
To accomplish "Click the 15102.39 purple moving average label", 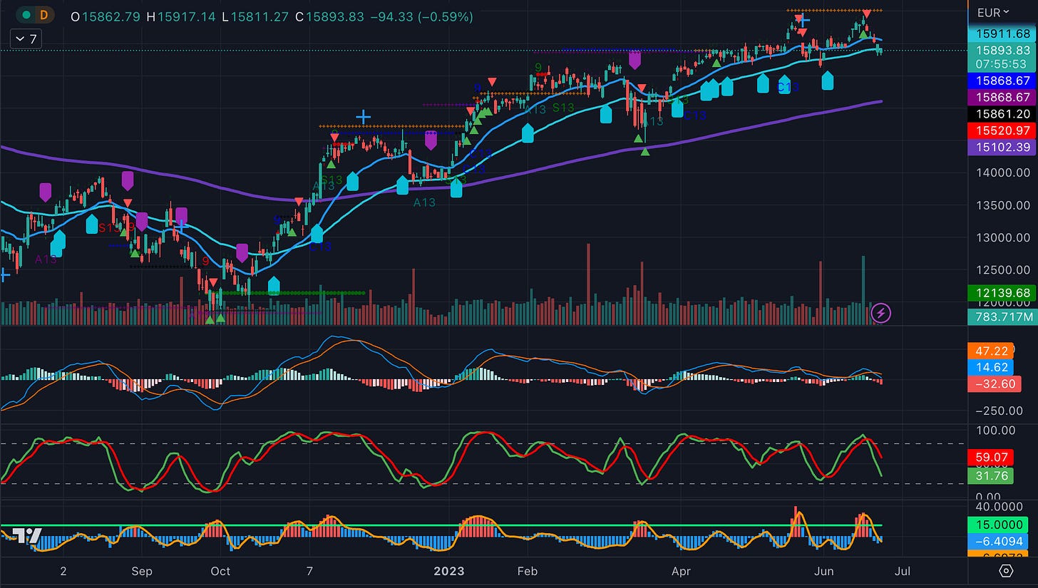I will pyautogui.click(x=1003, y=148).
